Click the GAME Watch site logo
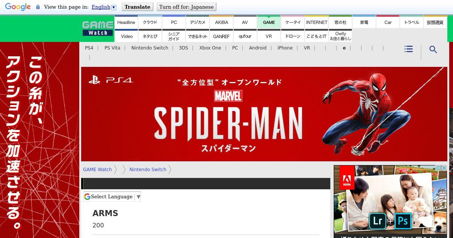Image resolution: width=453 pixels, height=238 pixels. [98, 29]
